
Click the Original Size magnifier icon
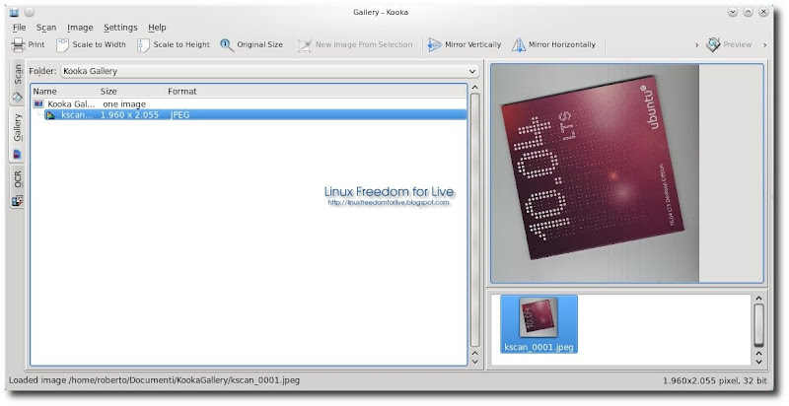pos(227,44)
